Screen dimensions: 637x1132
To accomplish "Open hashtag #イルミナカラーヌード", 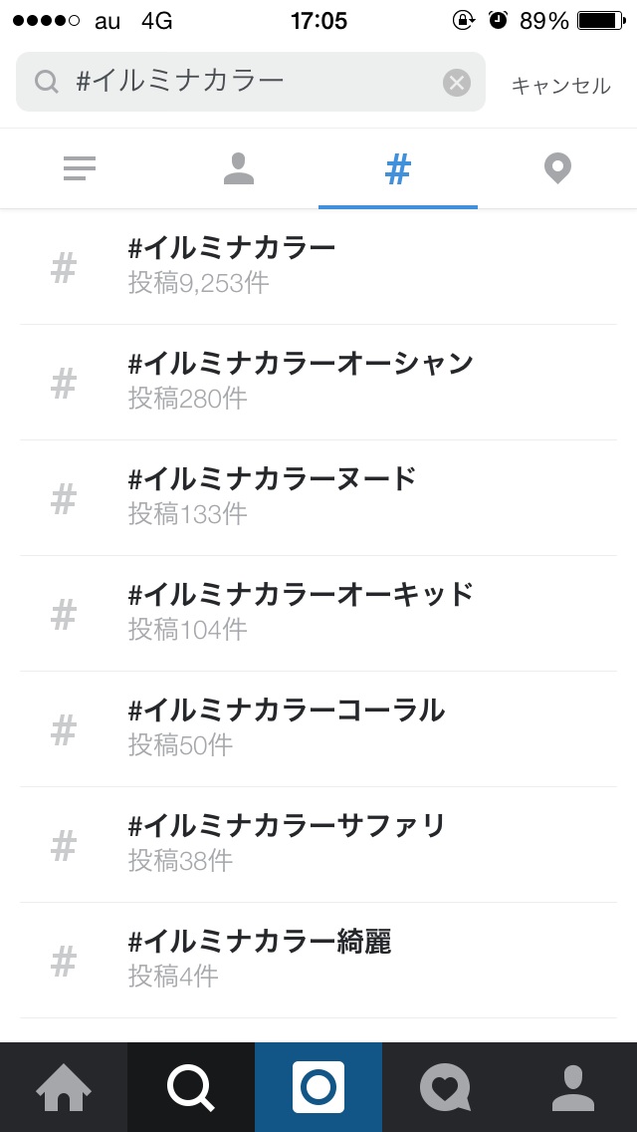I will [x=318, y=497].
